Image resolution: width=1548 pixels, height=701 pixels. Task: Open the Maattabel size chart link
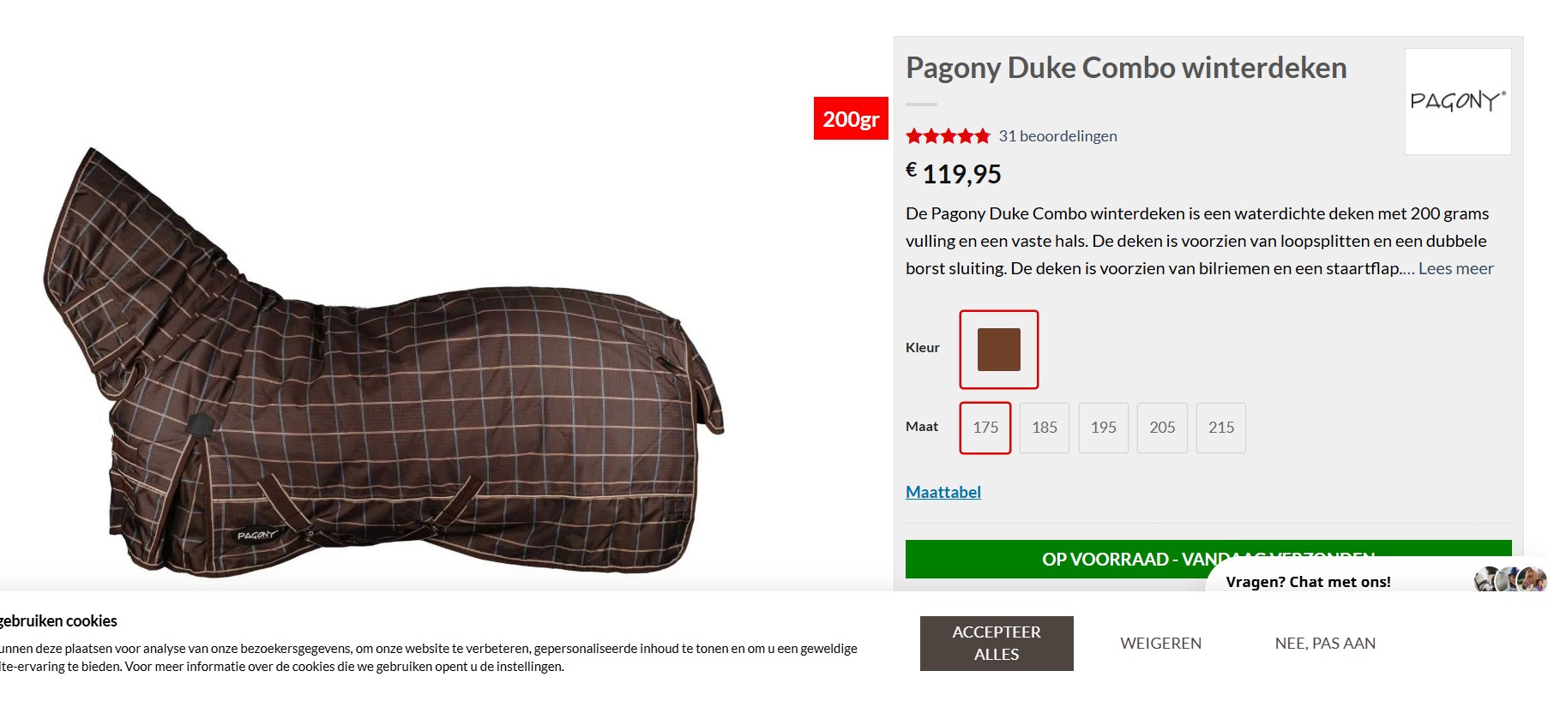click(x=943, y=492)
